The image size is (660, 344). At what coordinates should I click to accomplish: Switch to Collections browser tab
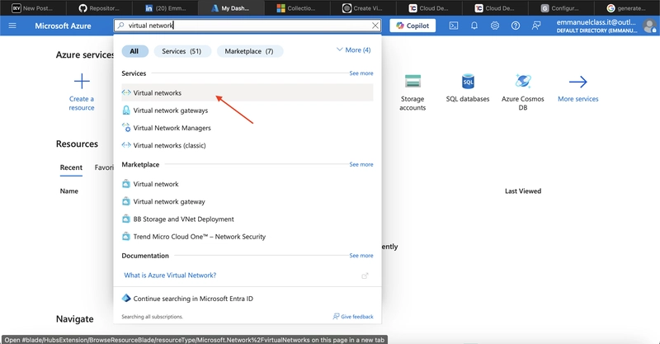point(297,8)
